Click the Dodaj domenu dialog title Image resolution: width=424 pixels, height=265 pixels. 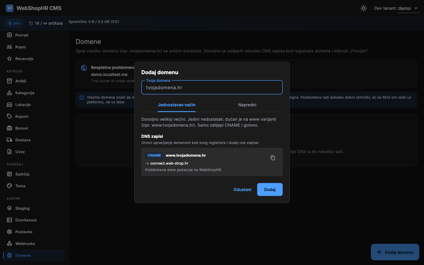[160, 72]
